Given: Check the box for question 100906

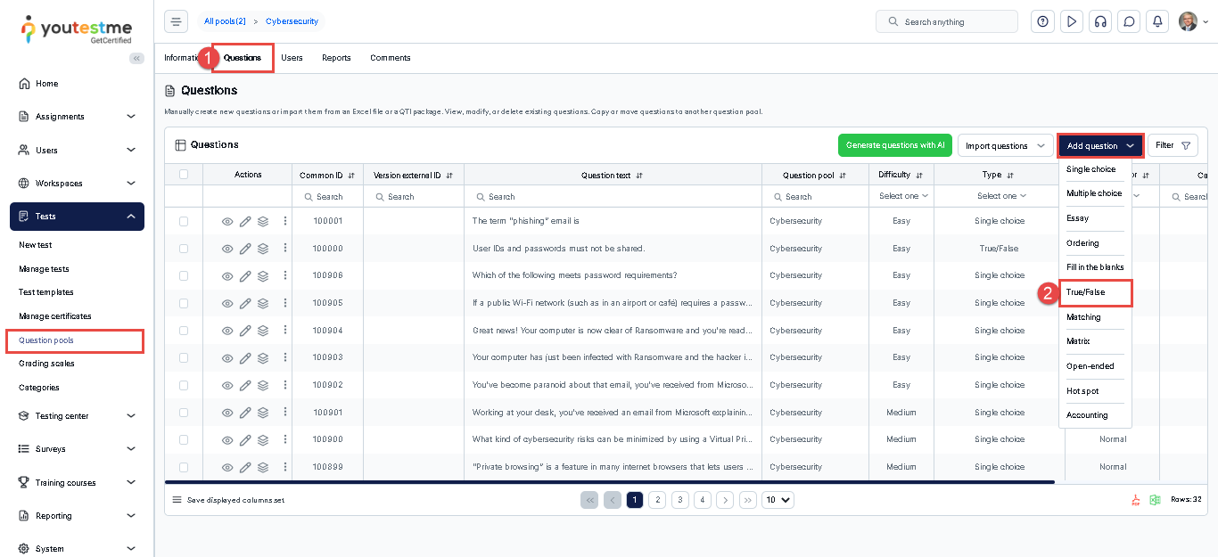Looking at the screenshot, I should point(184,275).
